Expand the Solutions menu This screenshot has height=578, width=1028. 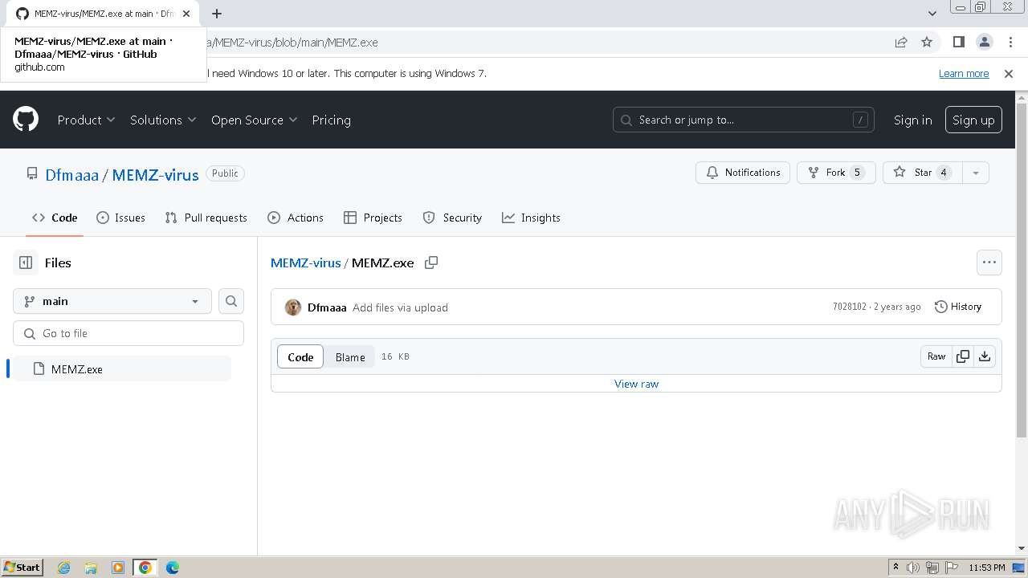tap(163, 120)
